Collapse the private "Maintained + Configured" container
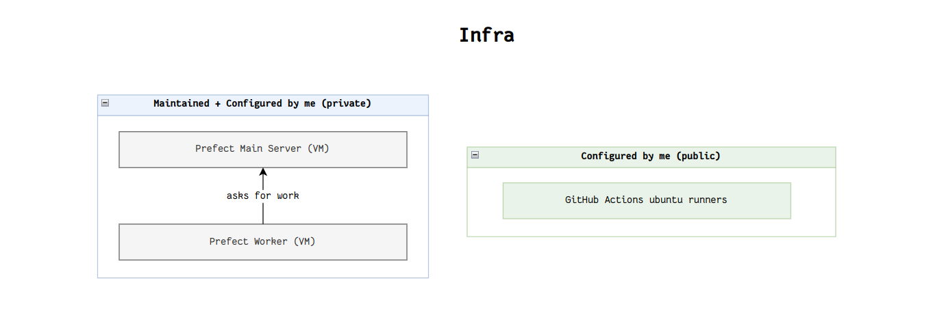The width and height of the screenshot is (933, 324). (105, 103)
